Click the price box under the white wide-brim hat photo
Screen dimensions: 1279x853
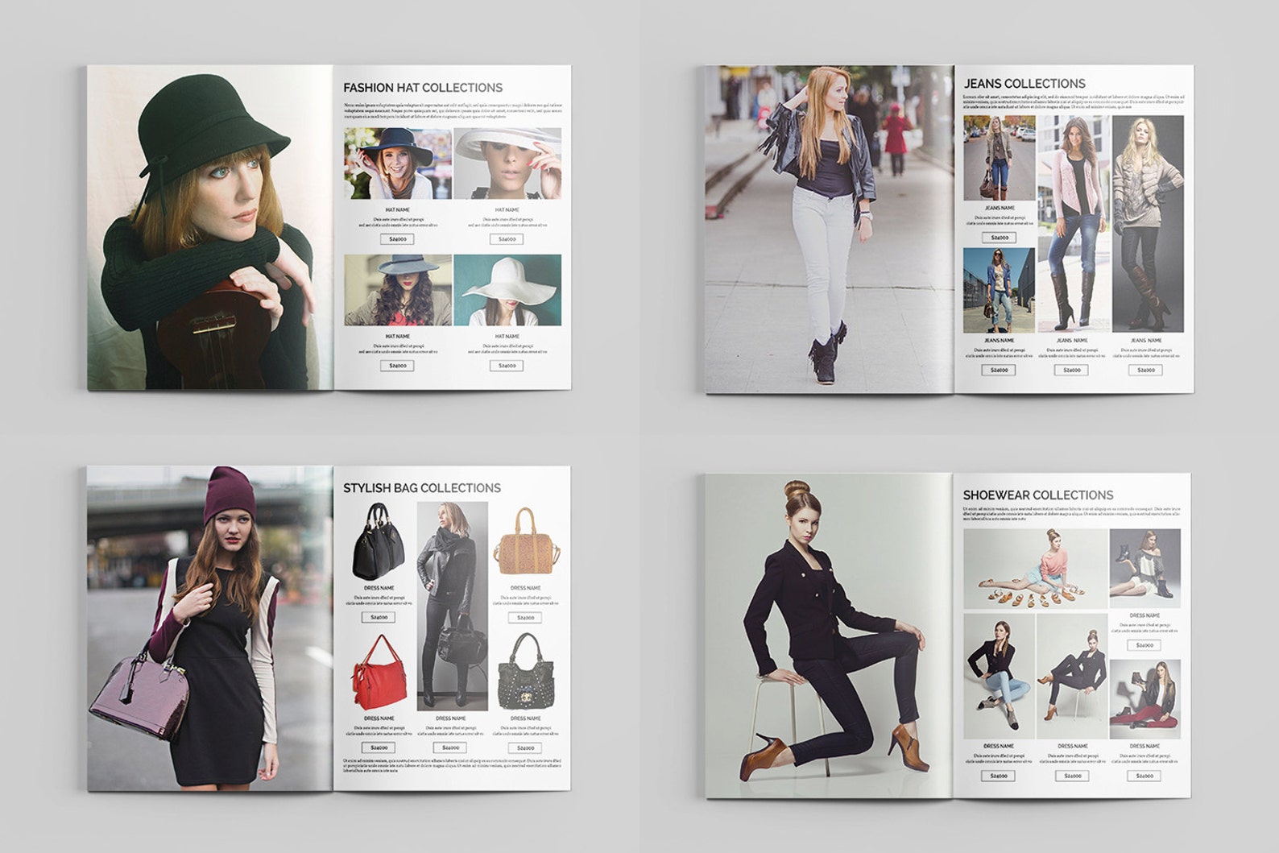pyautogui.click(x=507, y=366)
